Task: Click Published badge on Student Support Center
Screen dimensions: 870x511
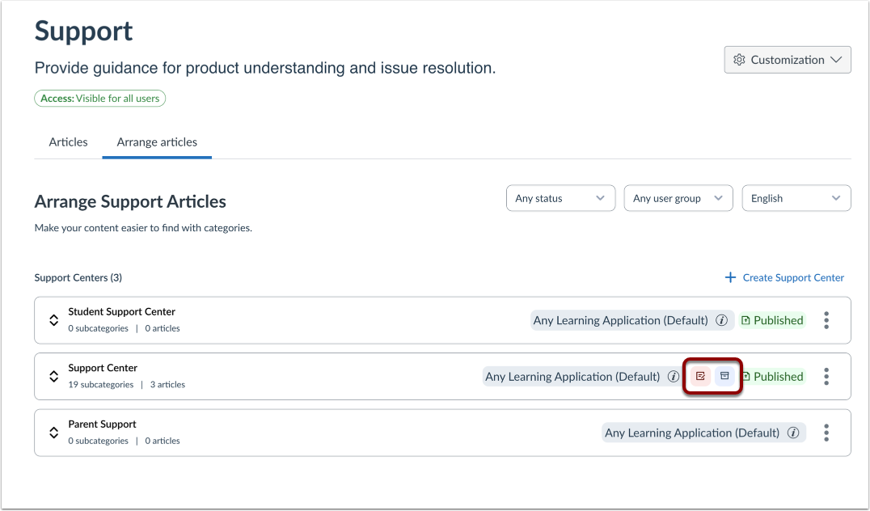Action: click(772, 320)
